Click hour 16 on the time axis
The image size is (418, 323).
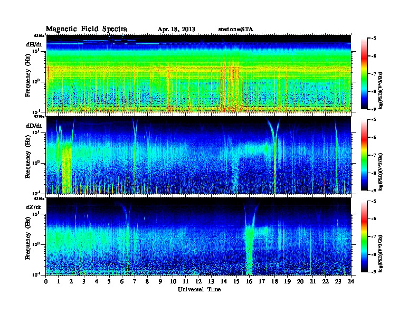tap(250, 282)
